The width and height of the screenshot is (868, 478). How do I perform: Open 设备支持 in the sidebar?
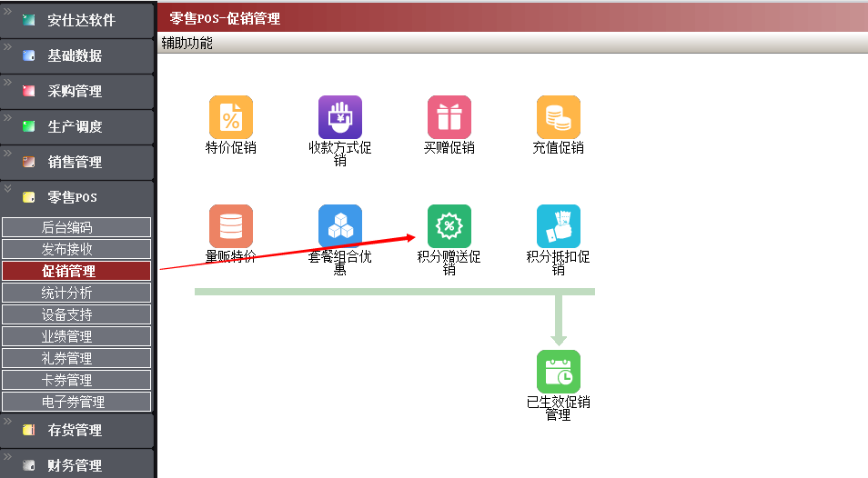point(76,314)
